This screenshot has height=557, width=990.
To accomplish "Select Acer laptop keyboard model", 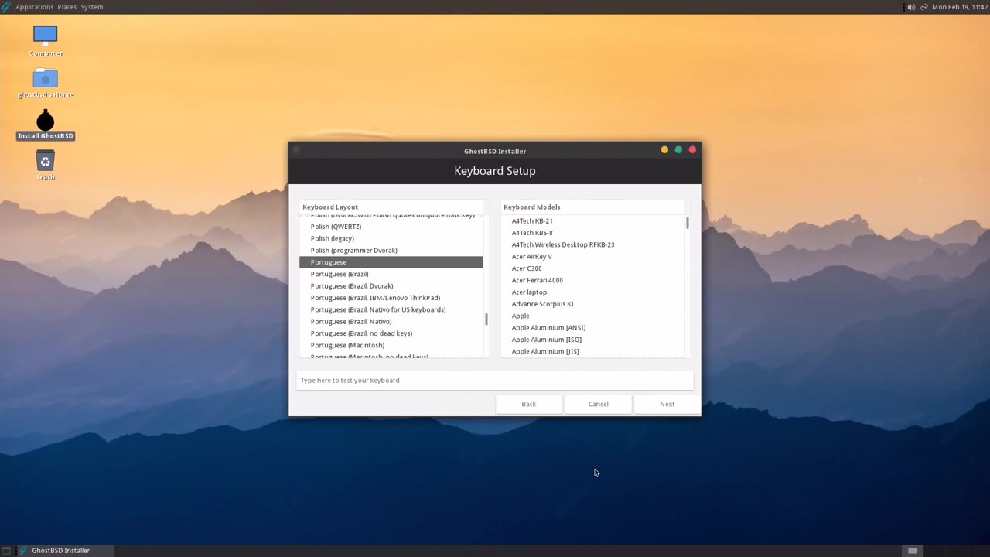I will (x=592, y=292).
